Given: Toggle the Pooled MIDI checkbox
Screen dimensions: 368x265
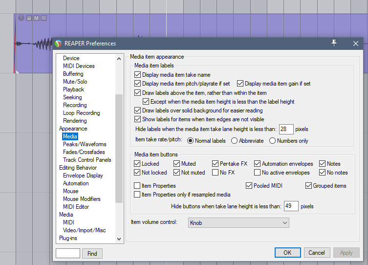Looking at the screenshot, I should pos(249,186).
